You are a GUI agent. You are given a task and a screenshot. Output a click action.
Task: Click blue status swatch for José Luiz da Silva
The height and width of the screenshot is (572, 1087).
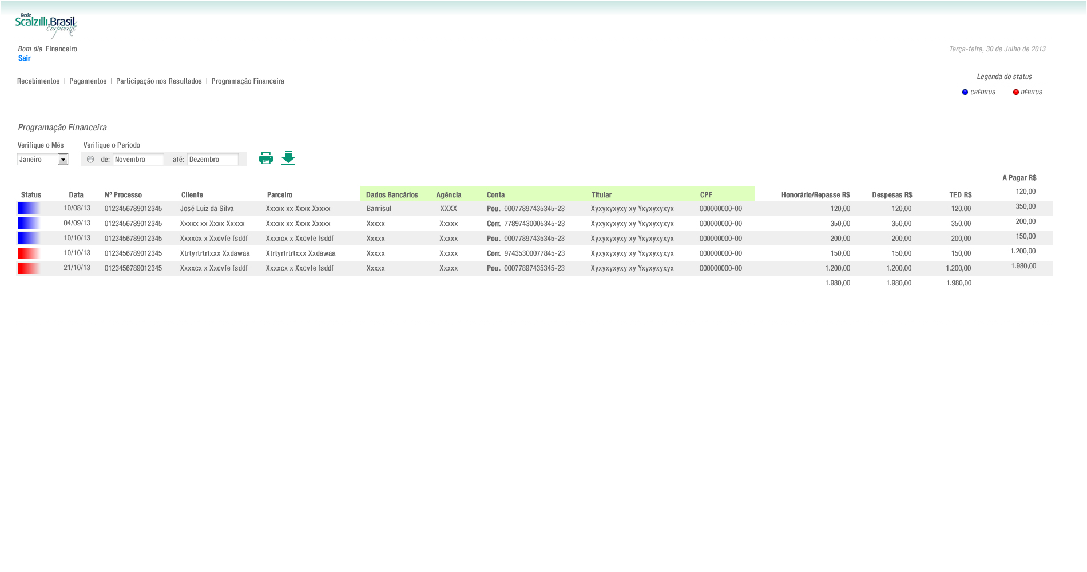[x=29, y=209]
